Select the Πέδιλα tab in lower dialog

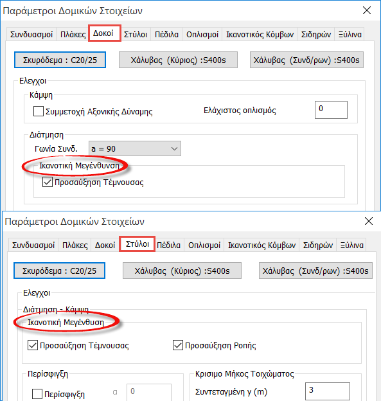[x=168, y=245]
